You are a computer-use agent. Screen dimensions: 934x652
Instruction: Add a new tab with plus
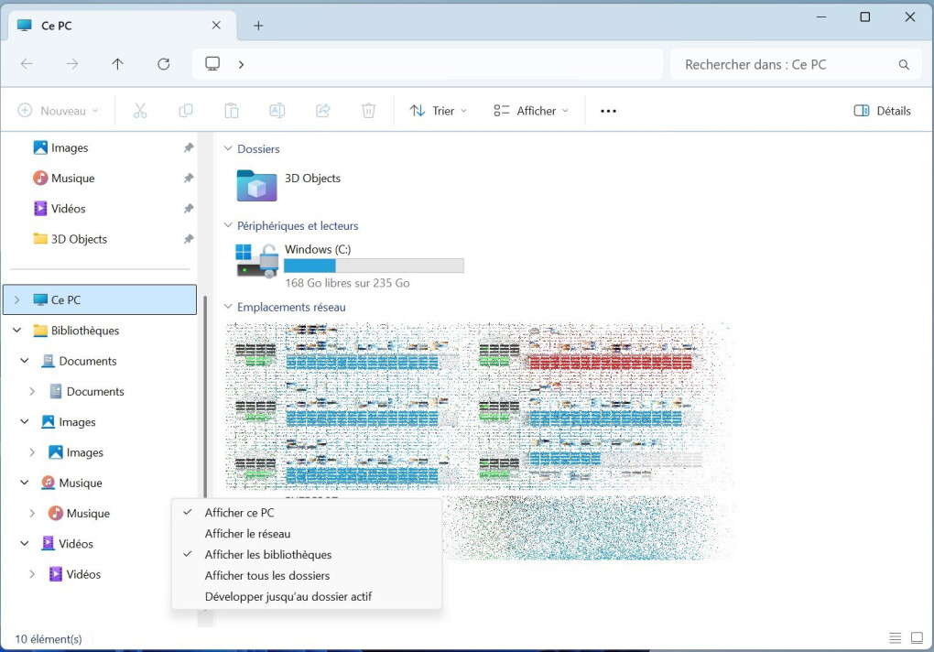[x=258, y=26]
